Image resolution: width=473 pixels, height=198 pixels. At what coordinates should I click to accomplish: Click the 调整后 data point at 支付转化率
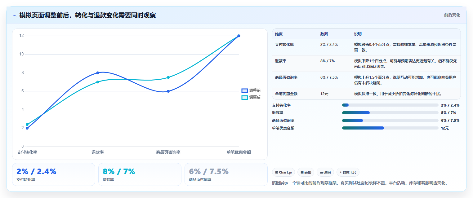point(27,125)
